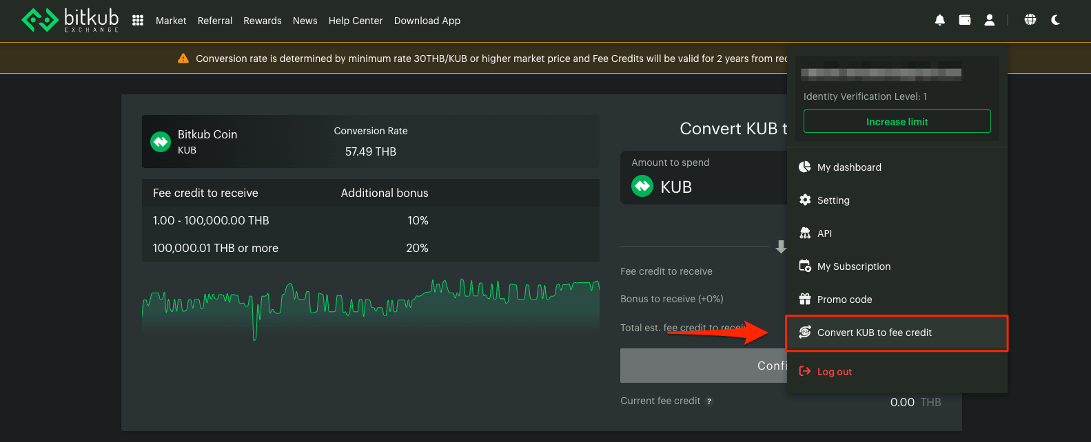Click the user profile icon
Image resolution: width=1091 pixels, height=442 pixels.
coord(990,20)
